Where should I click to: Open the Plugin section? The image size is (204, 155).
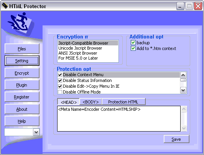click(x=22, y=85)
